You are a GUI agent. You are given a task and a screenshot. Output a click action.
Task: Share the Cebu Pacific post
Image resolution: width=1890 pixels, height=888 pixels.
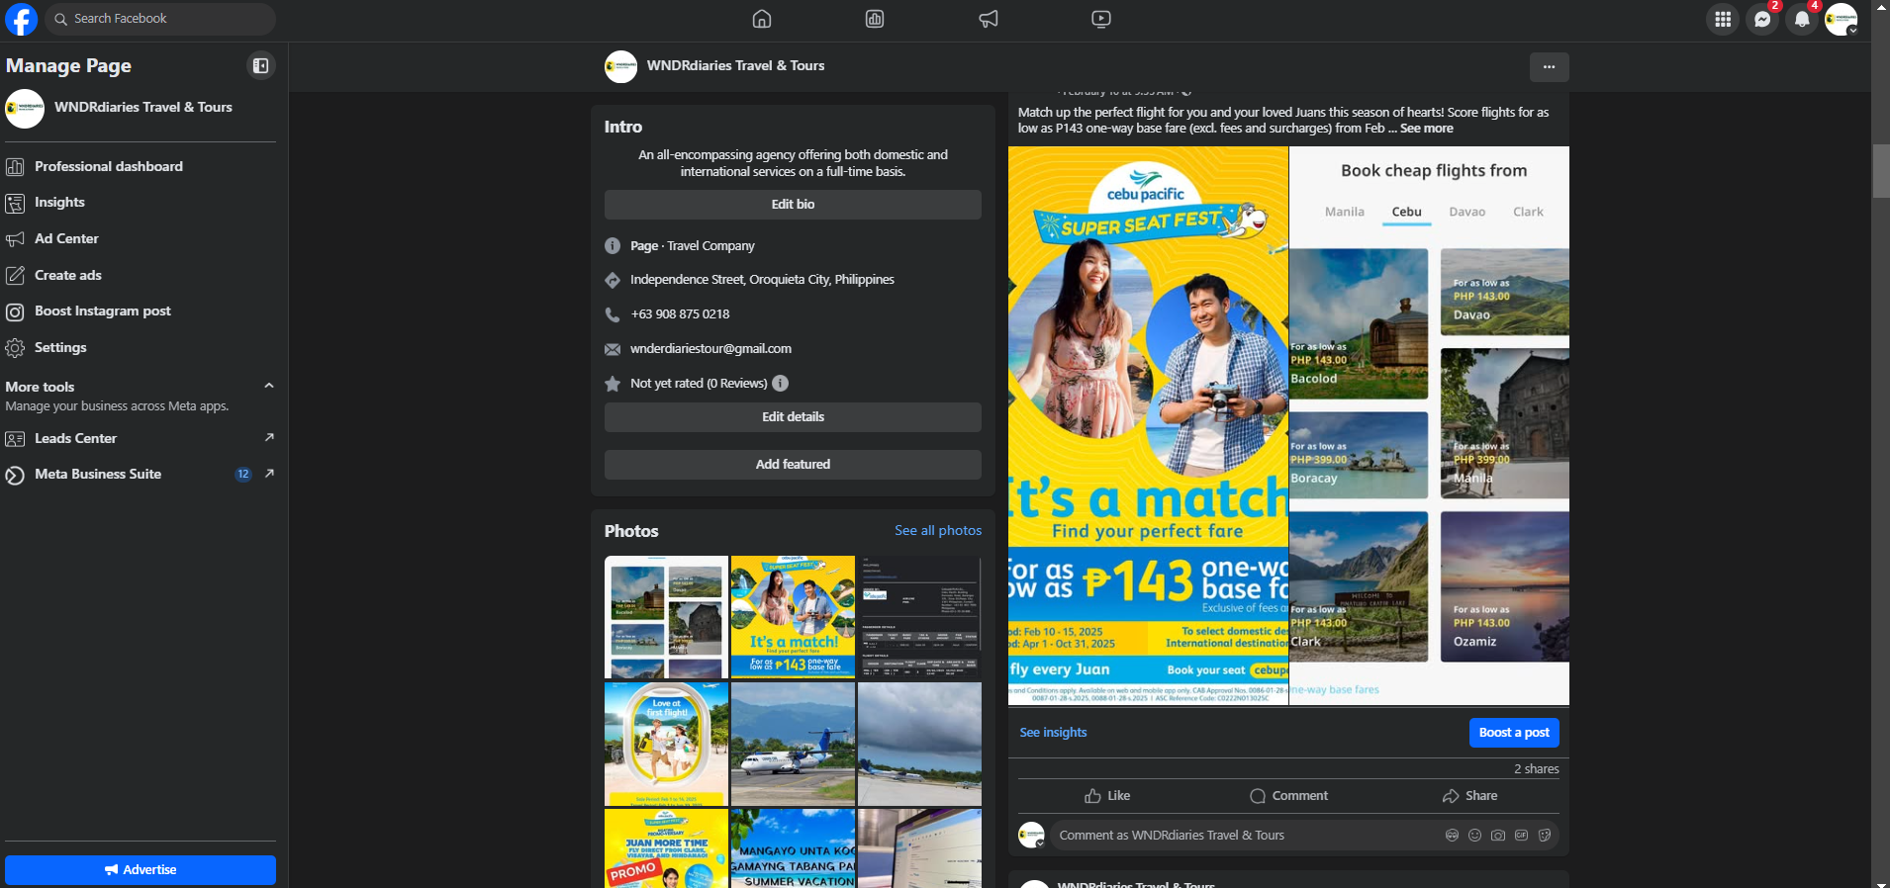pyautogui.click(x=1469, y=796)
